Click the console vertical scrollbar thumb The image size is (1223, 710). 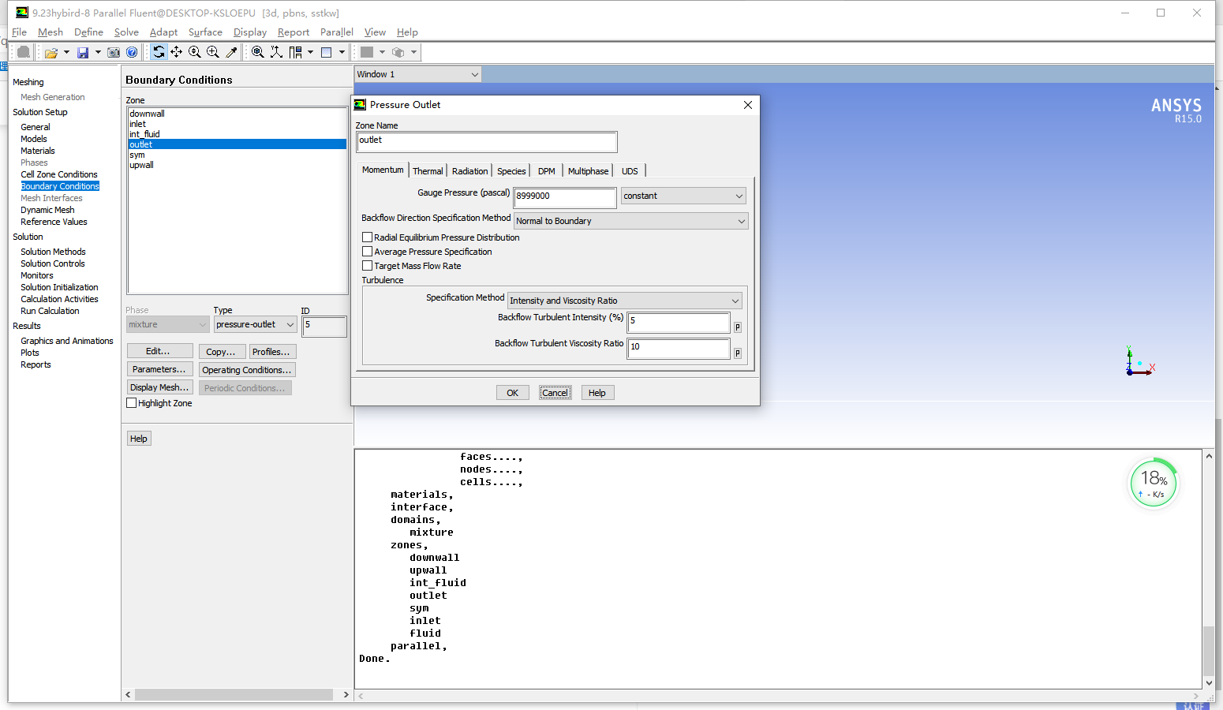coord(1208,648)
